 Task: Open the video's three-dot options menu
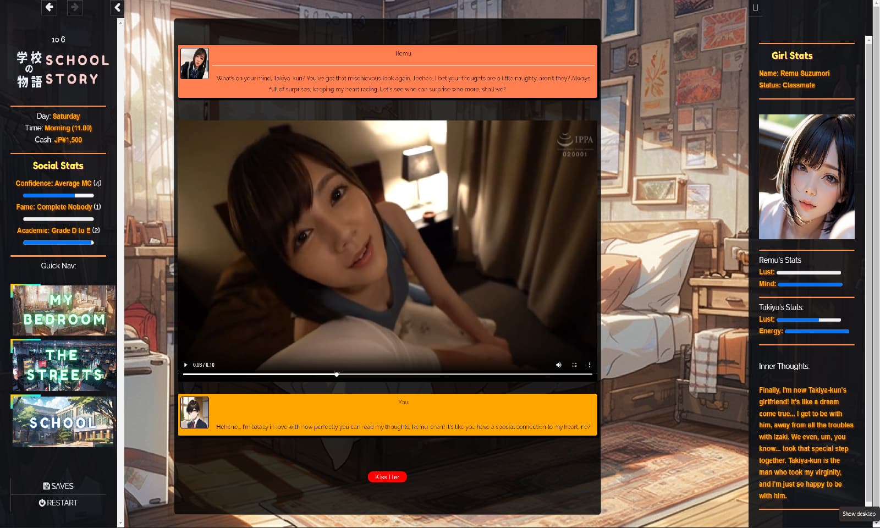(590, 365)
